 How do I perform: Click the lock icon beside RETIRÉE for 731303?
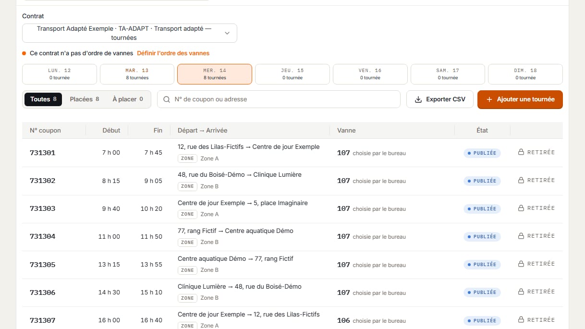click(521, 208)
